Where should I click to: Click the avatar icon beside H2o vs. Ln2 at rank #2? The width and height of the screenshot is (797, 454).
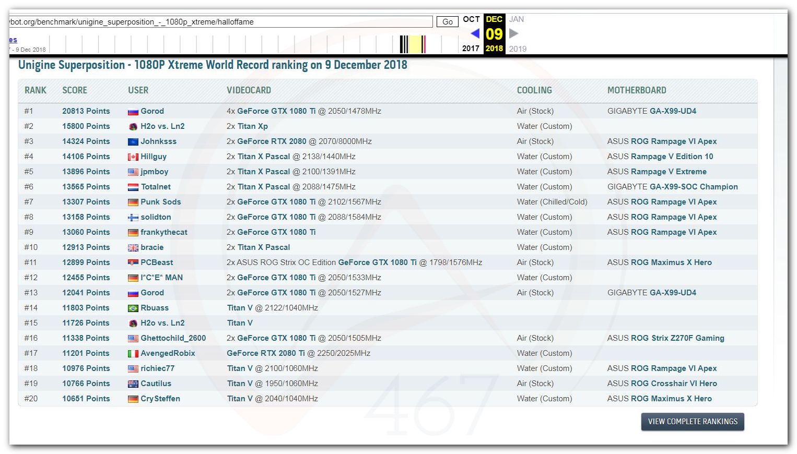(133, 127)
